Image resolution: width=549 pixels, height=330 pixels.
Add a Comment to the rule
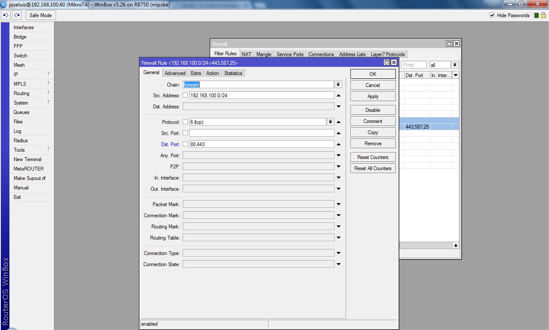pos(373,121)
